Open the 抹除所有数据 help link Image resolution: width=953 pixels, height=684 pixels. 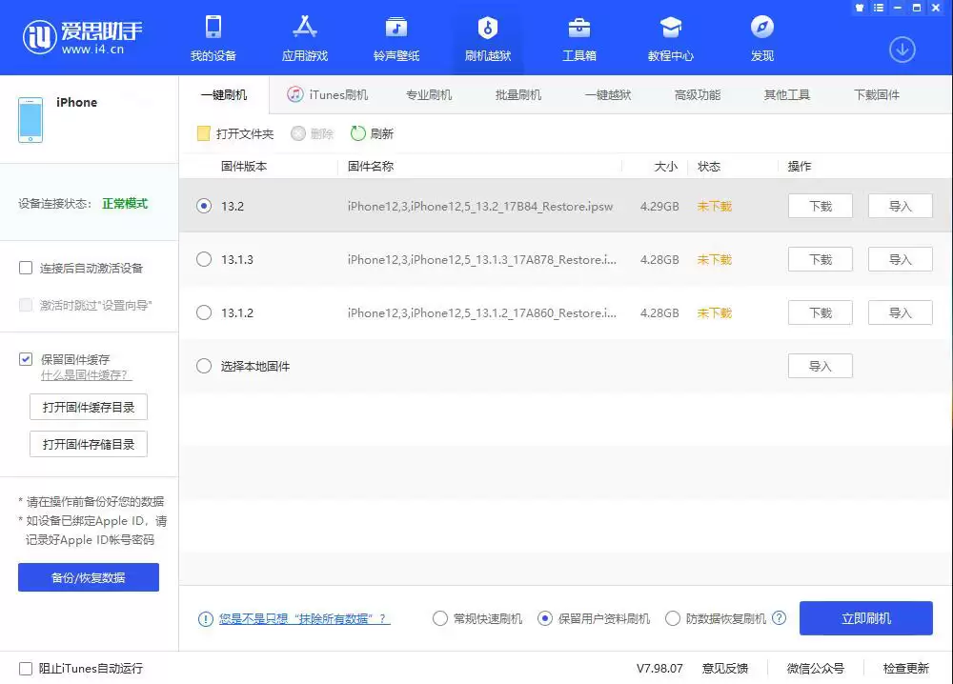point(304,619)
